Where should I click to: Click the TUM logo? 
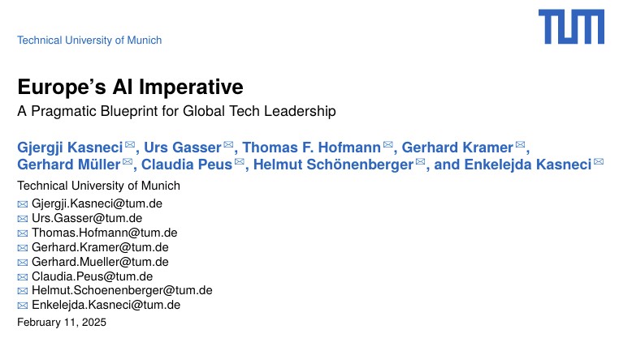point(571,27)
